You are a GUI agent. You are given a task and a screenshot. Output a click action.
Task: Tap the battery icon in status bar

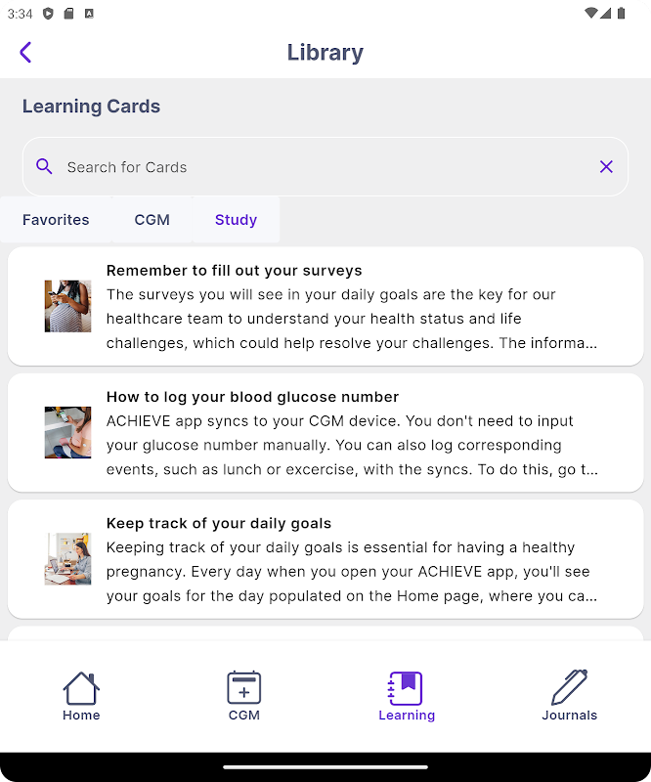(x=621, y=13)
